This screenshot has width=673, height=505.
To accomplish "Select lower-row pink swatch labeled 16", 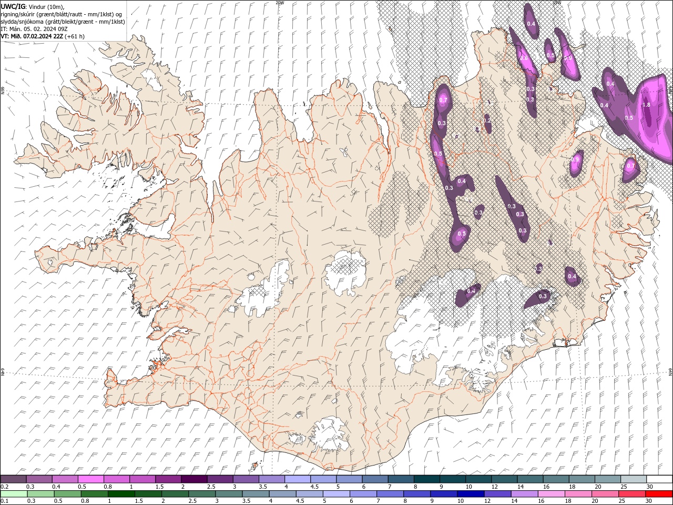I will coord(552,494).
